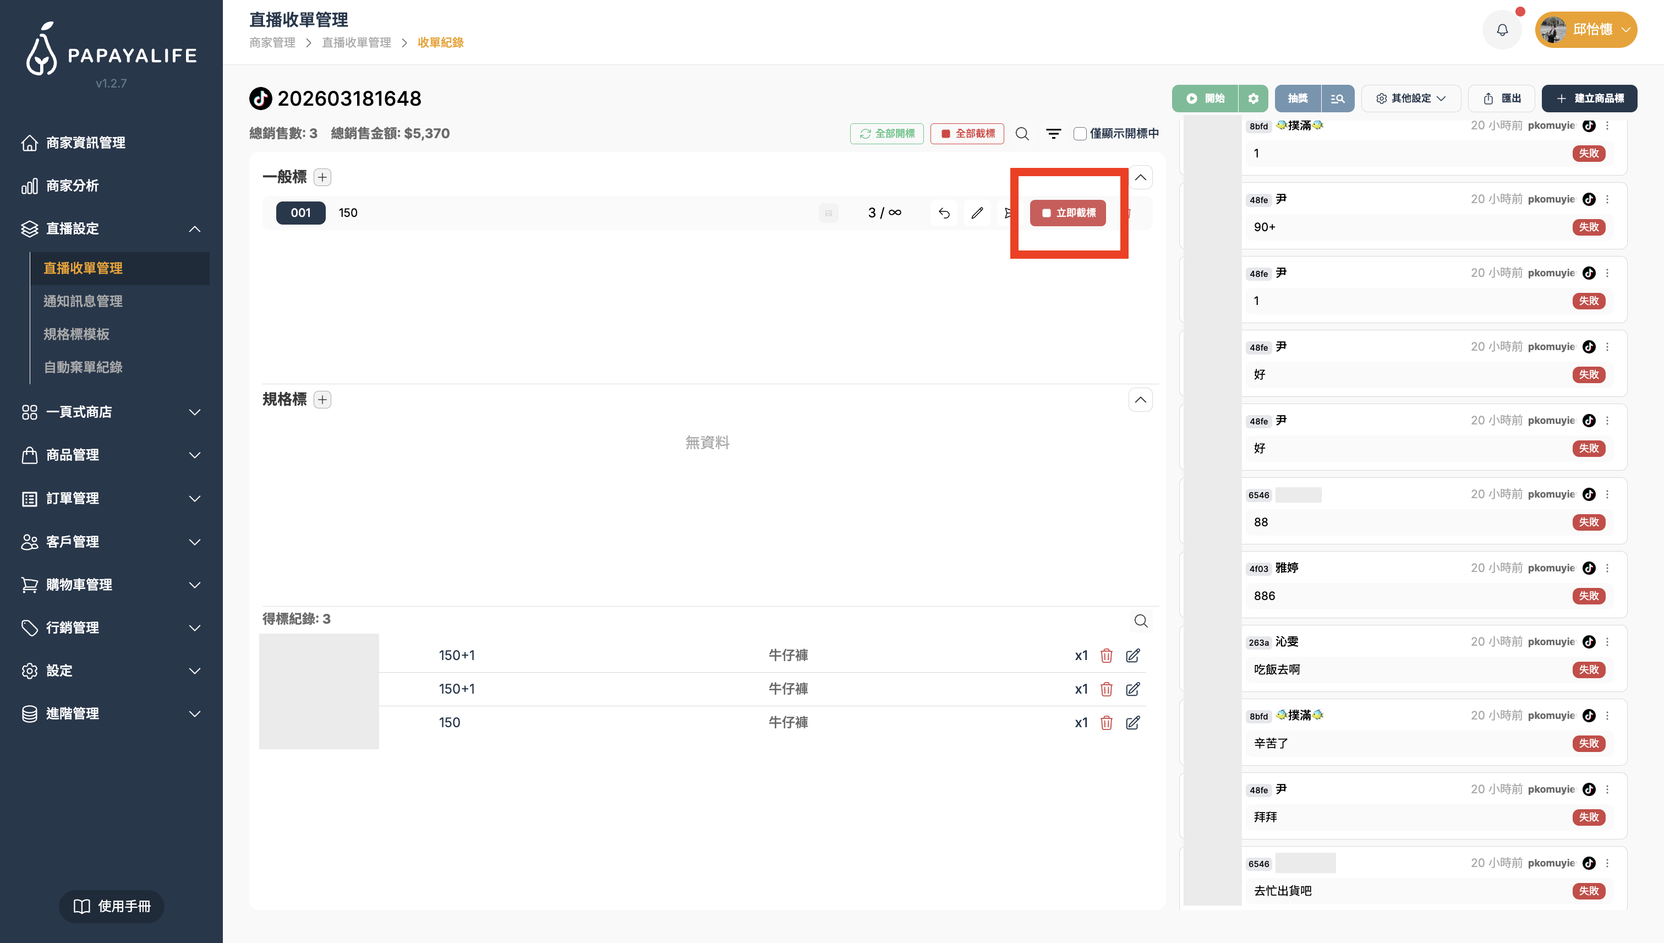Open settings gear beside 開始 button
Image resolution: width=1664 pixels, height=943 pixels.
tap(1253, 99)
